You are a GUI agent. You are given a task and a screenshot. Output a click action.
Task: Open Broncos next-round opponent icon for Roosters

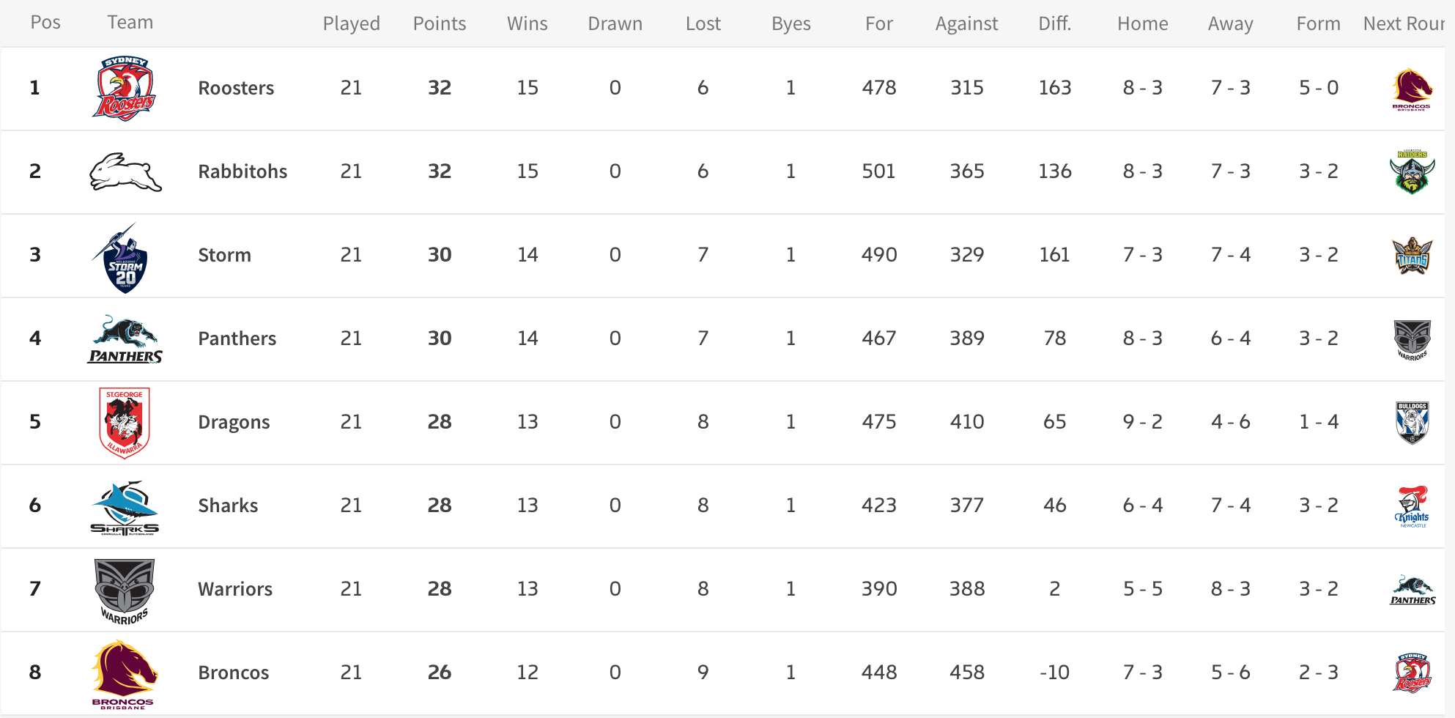click(1412, 89)
